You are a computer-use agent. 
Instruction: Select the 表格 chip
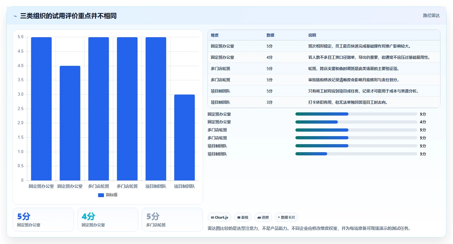pos(243,217)
